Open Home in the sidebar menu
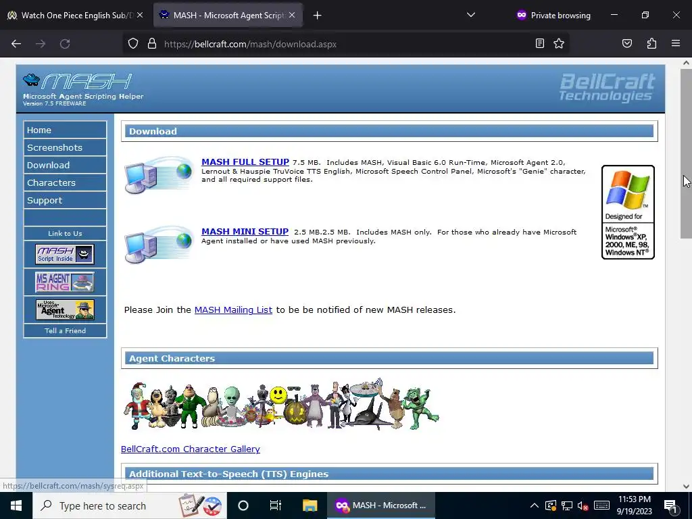 coord(65,130)
